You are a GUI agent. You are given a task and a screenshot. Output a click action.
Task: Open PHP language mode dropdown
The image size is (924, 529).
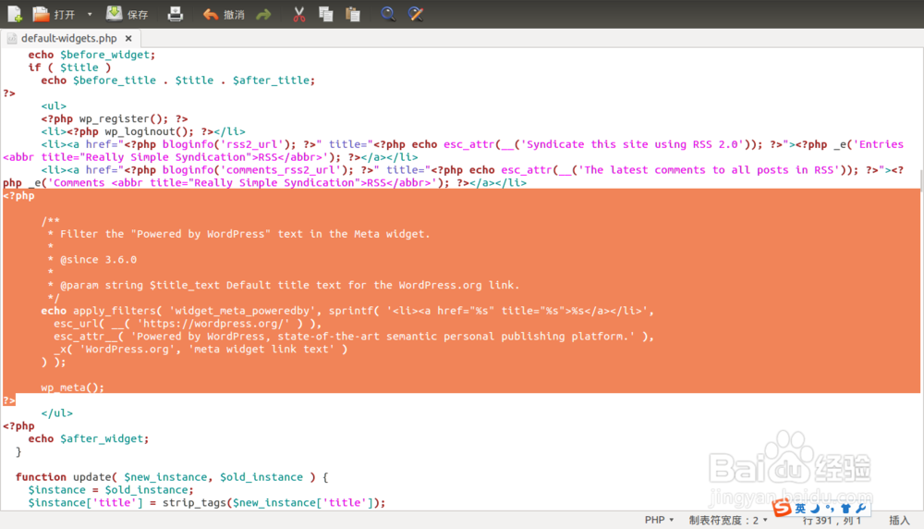[x=659, y=520]
